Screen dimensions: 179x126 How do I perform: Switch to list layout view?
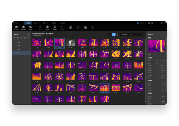pyautogui.click(x=117, y=35)
